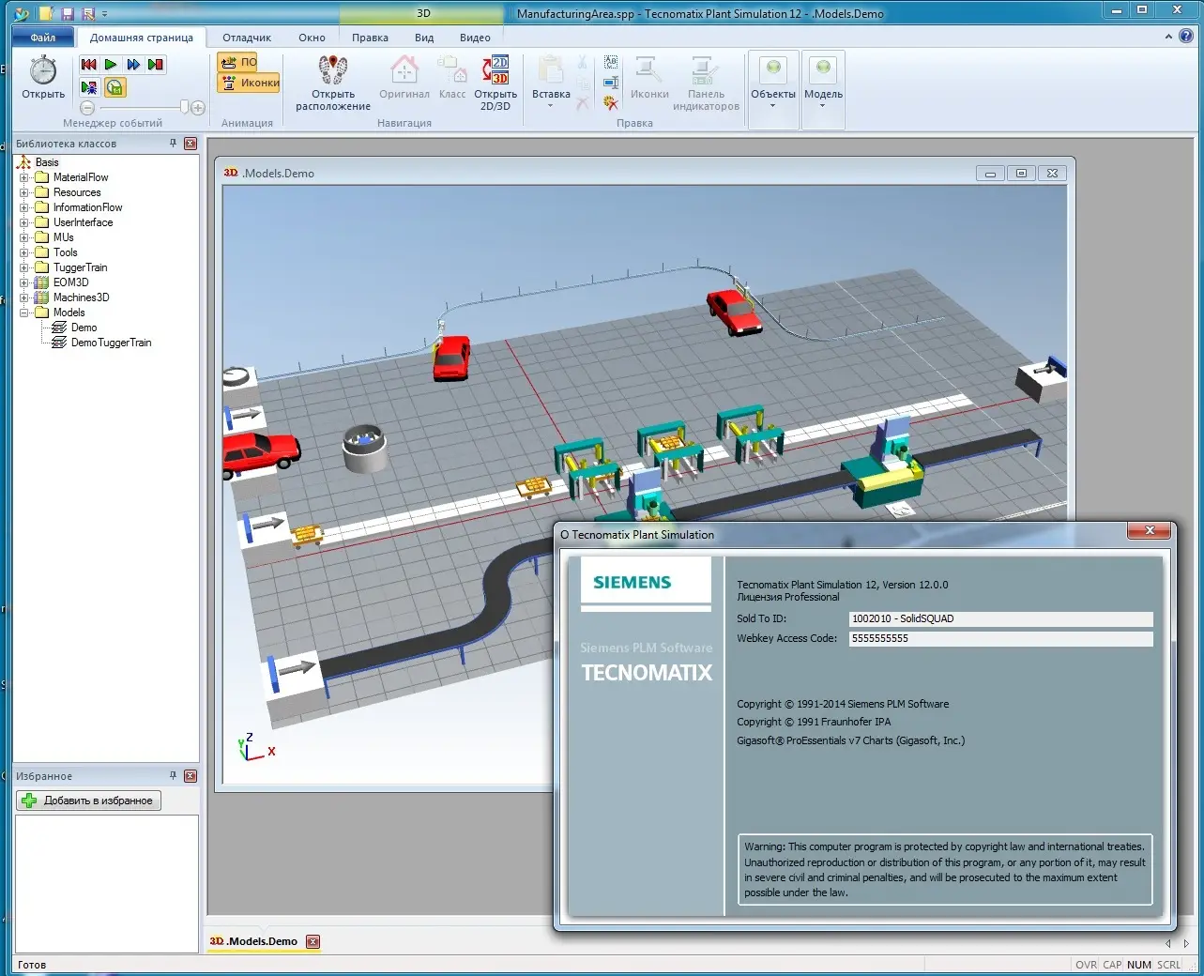The width and height of the screenshot is (1204, 976).
Task: Pin the Избранное panel
Action: coord(173,776)
